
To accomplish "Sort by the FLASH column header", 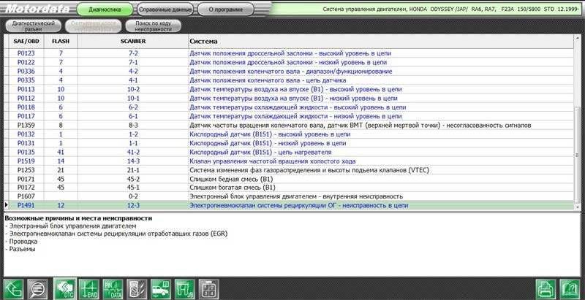I will click(61, 42).
